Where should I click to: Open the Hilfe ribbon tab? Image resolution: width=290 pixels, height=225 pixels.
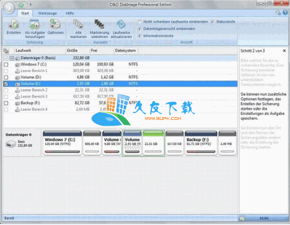(x=70, y=13)
